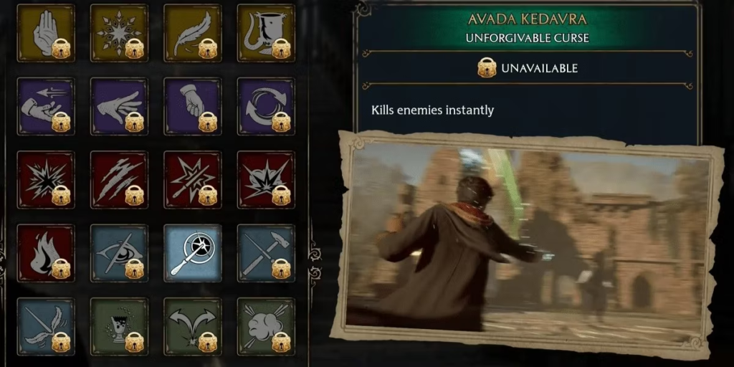734x367 pixels.
Task: Pick the Accio hand-with-arrows spell
Action: click(x=45, y=106)
